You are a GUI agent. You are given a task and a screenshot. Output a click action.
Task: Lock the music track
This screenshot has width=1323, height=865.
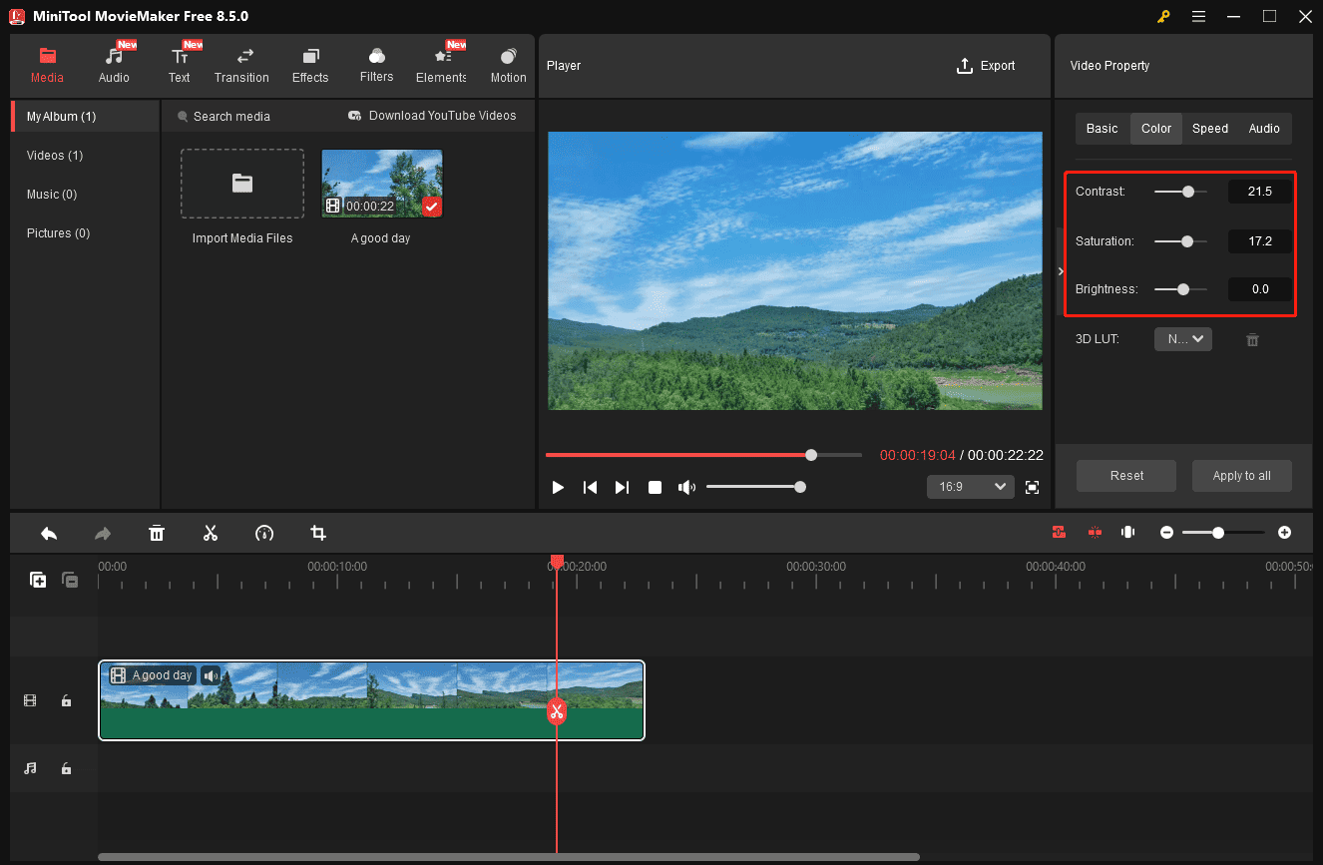click(x=66, y=768)
